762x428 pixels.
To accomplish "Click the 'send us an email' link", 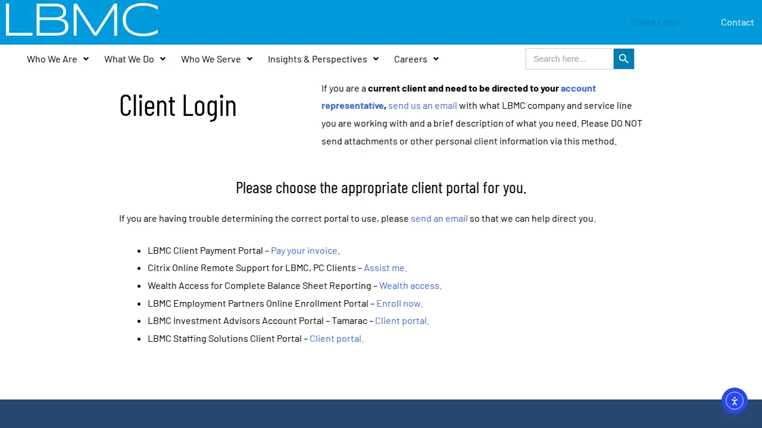I will pyautogui.click(x=423, y=106).
